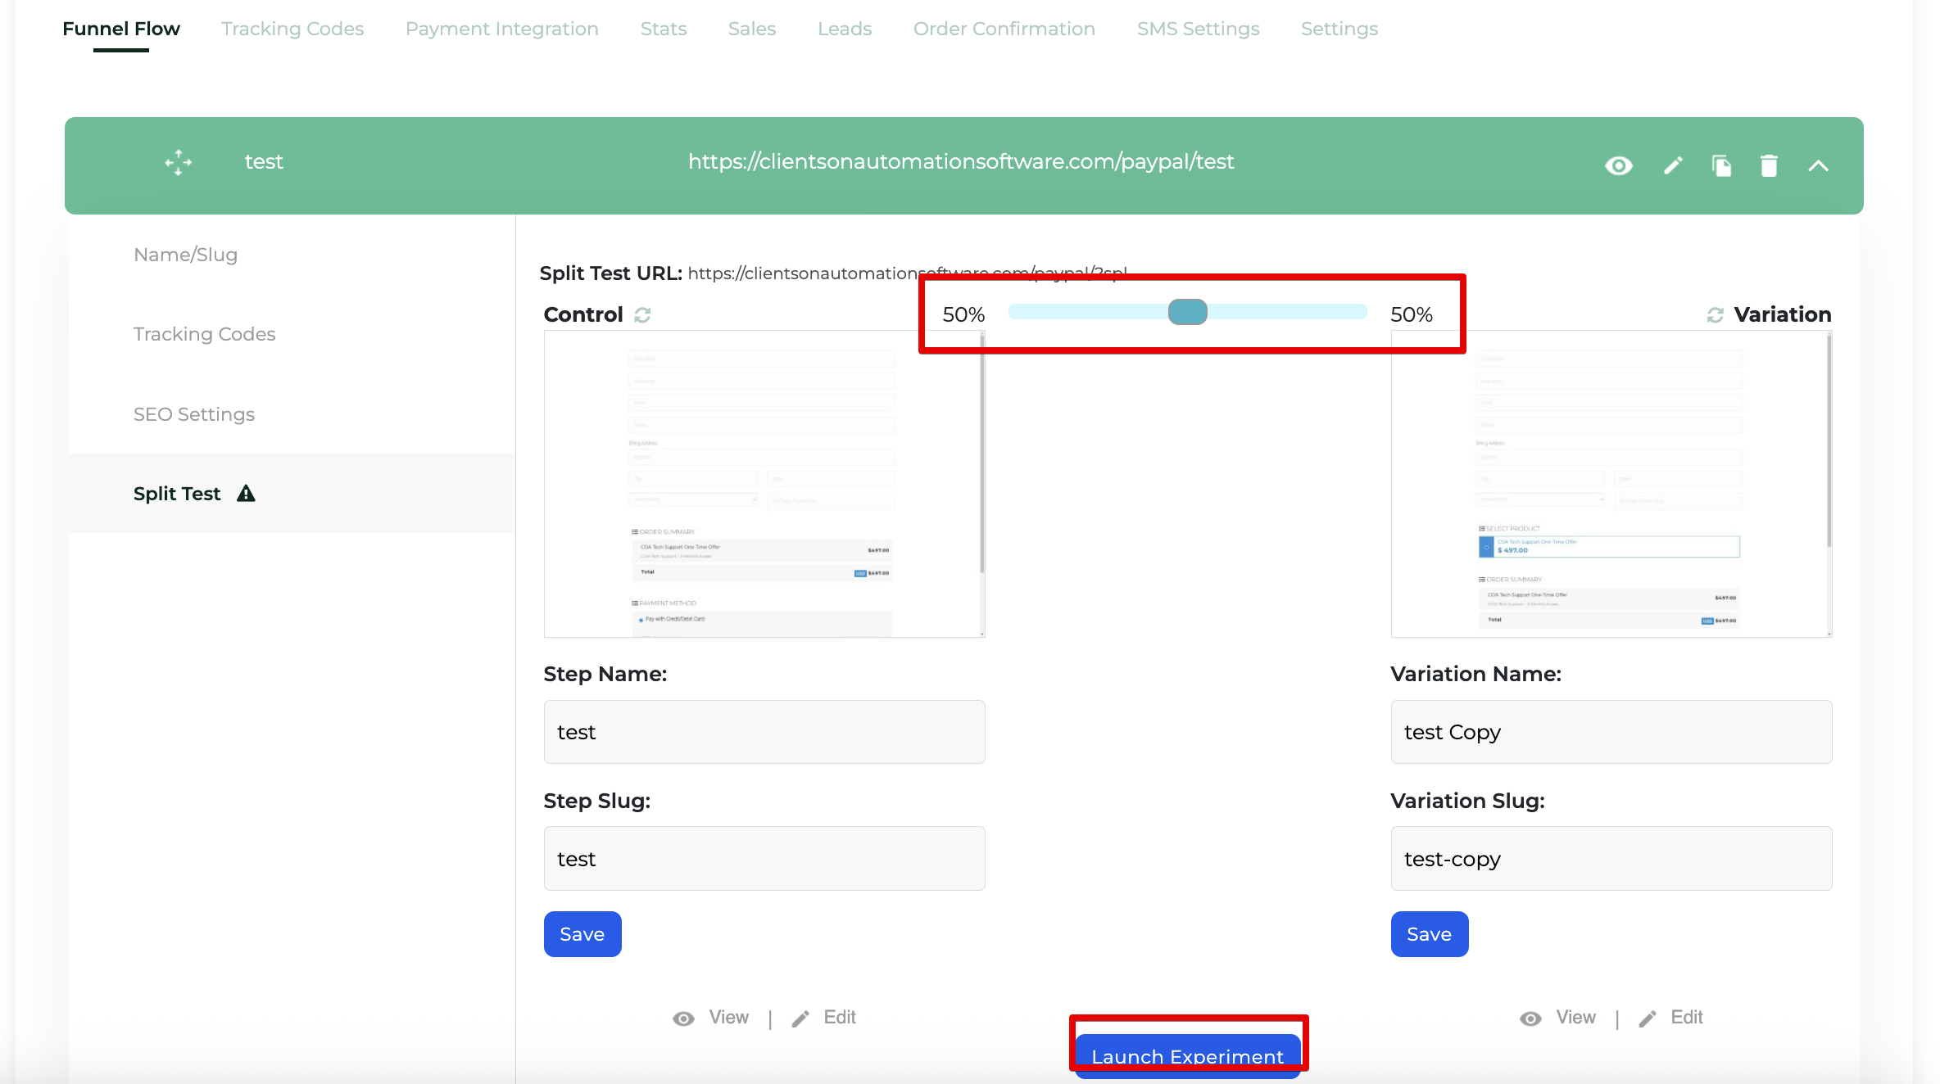The height and width of the screenshot is (1084, 1940).
Task: Collapse the test funnel step panel
Action: [1818, 165]
